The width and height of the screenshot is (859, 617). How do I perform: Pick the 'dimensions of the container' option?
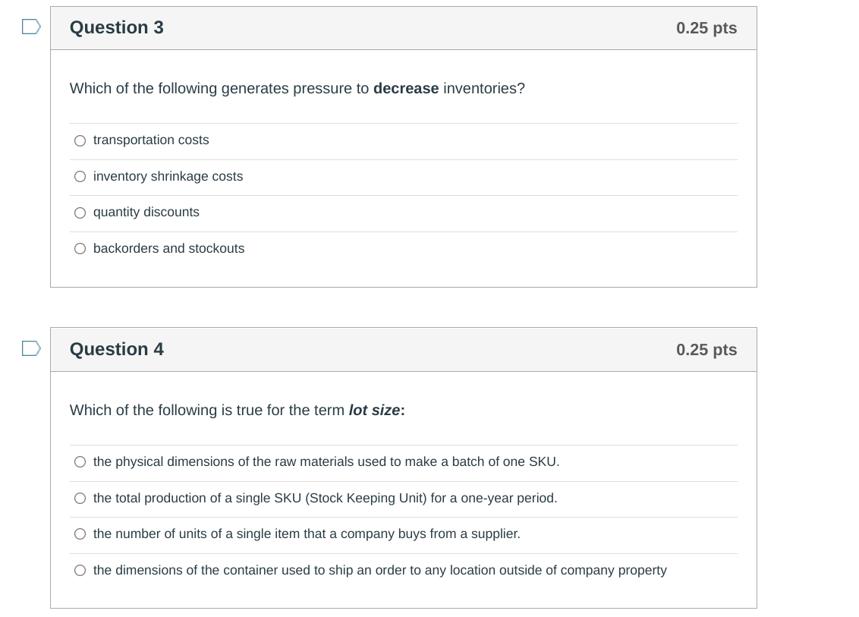[x=80, y=570]
